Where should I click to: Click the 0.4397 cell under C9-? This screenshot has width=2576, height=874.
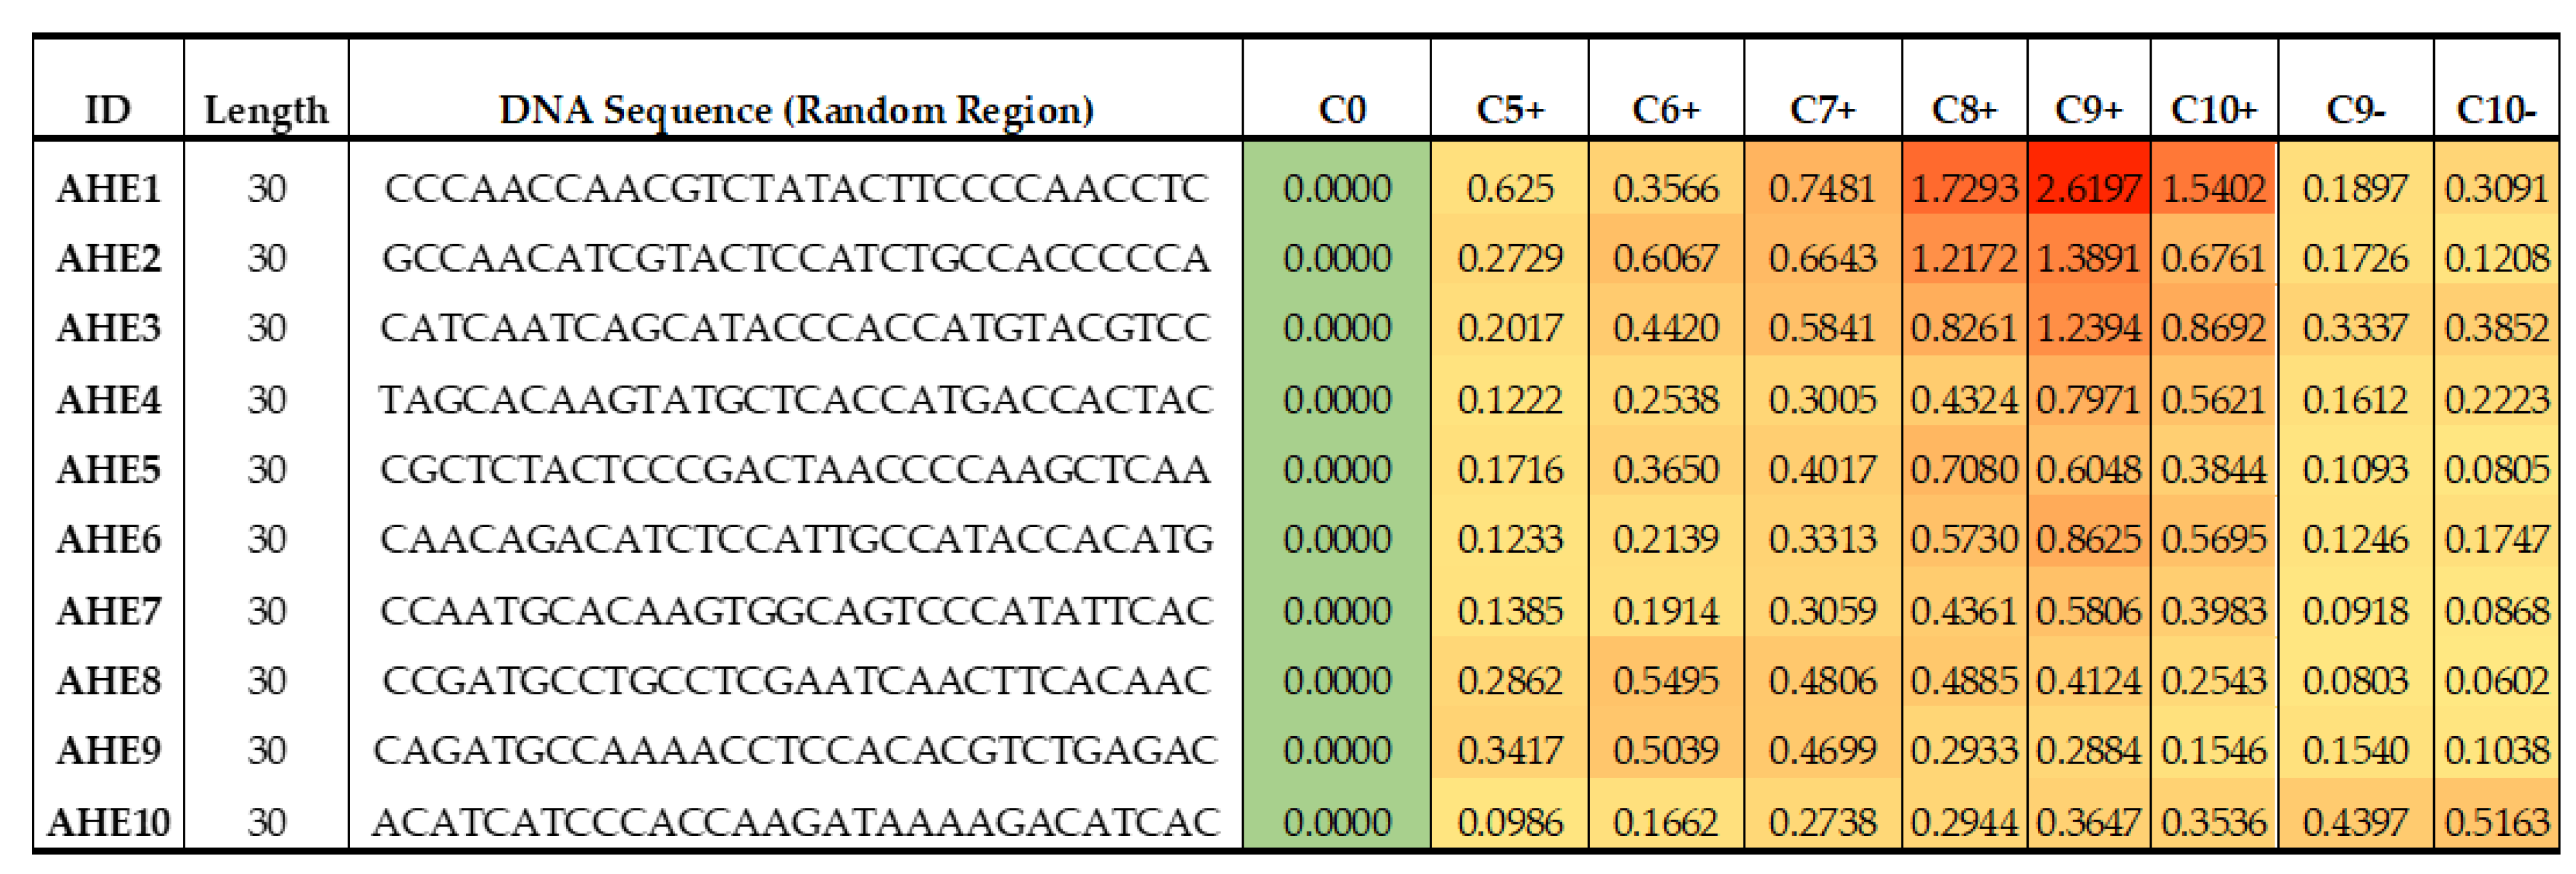[2355, 822]
